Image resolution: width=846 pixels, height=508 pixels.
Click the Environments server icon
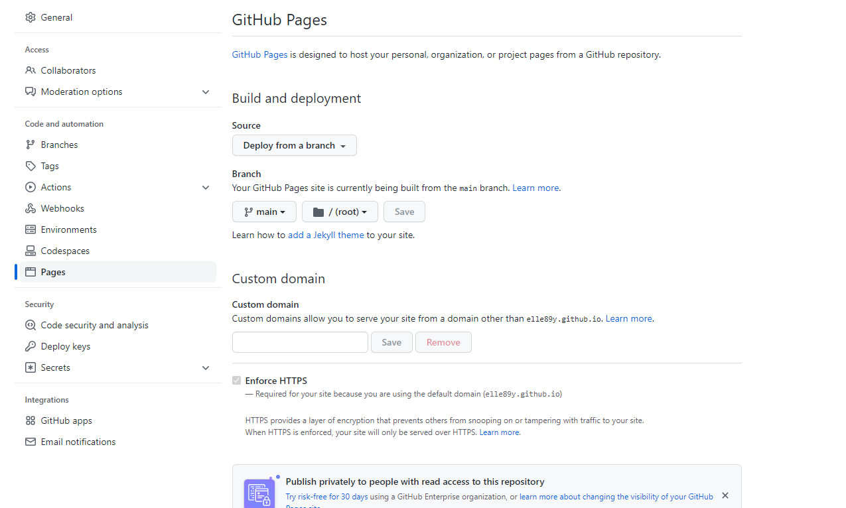pyautogui.click(x=31, y=229)
